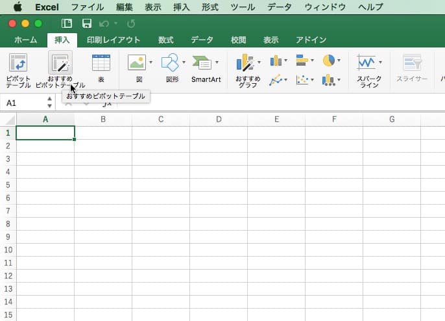Image resolution: width=445 pixels, height=321 pixels.
Task: Click the save icon in title bar
Action: [x=86, y=23]
